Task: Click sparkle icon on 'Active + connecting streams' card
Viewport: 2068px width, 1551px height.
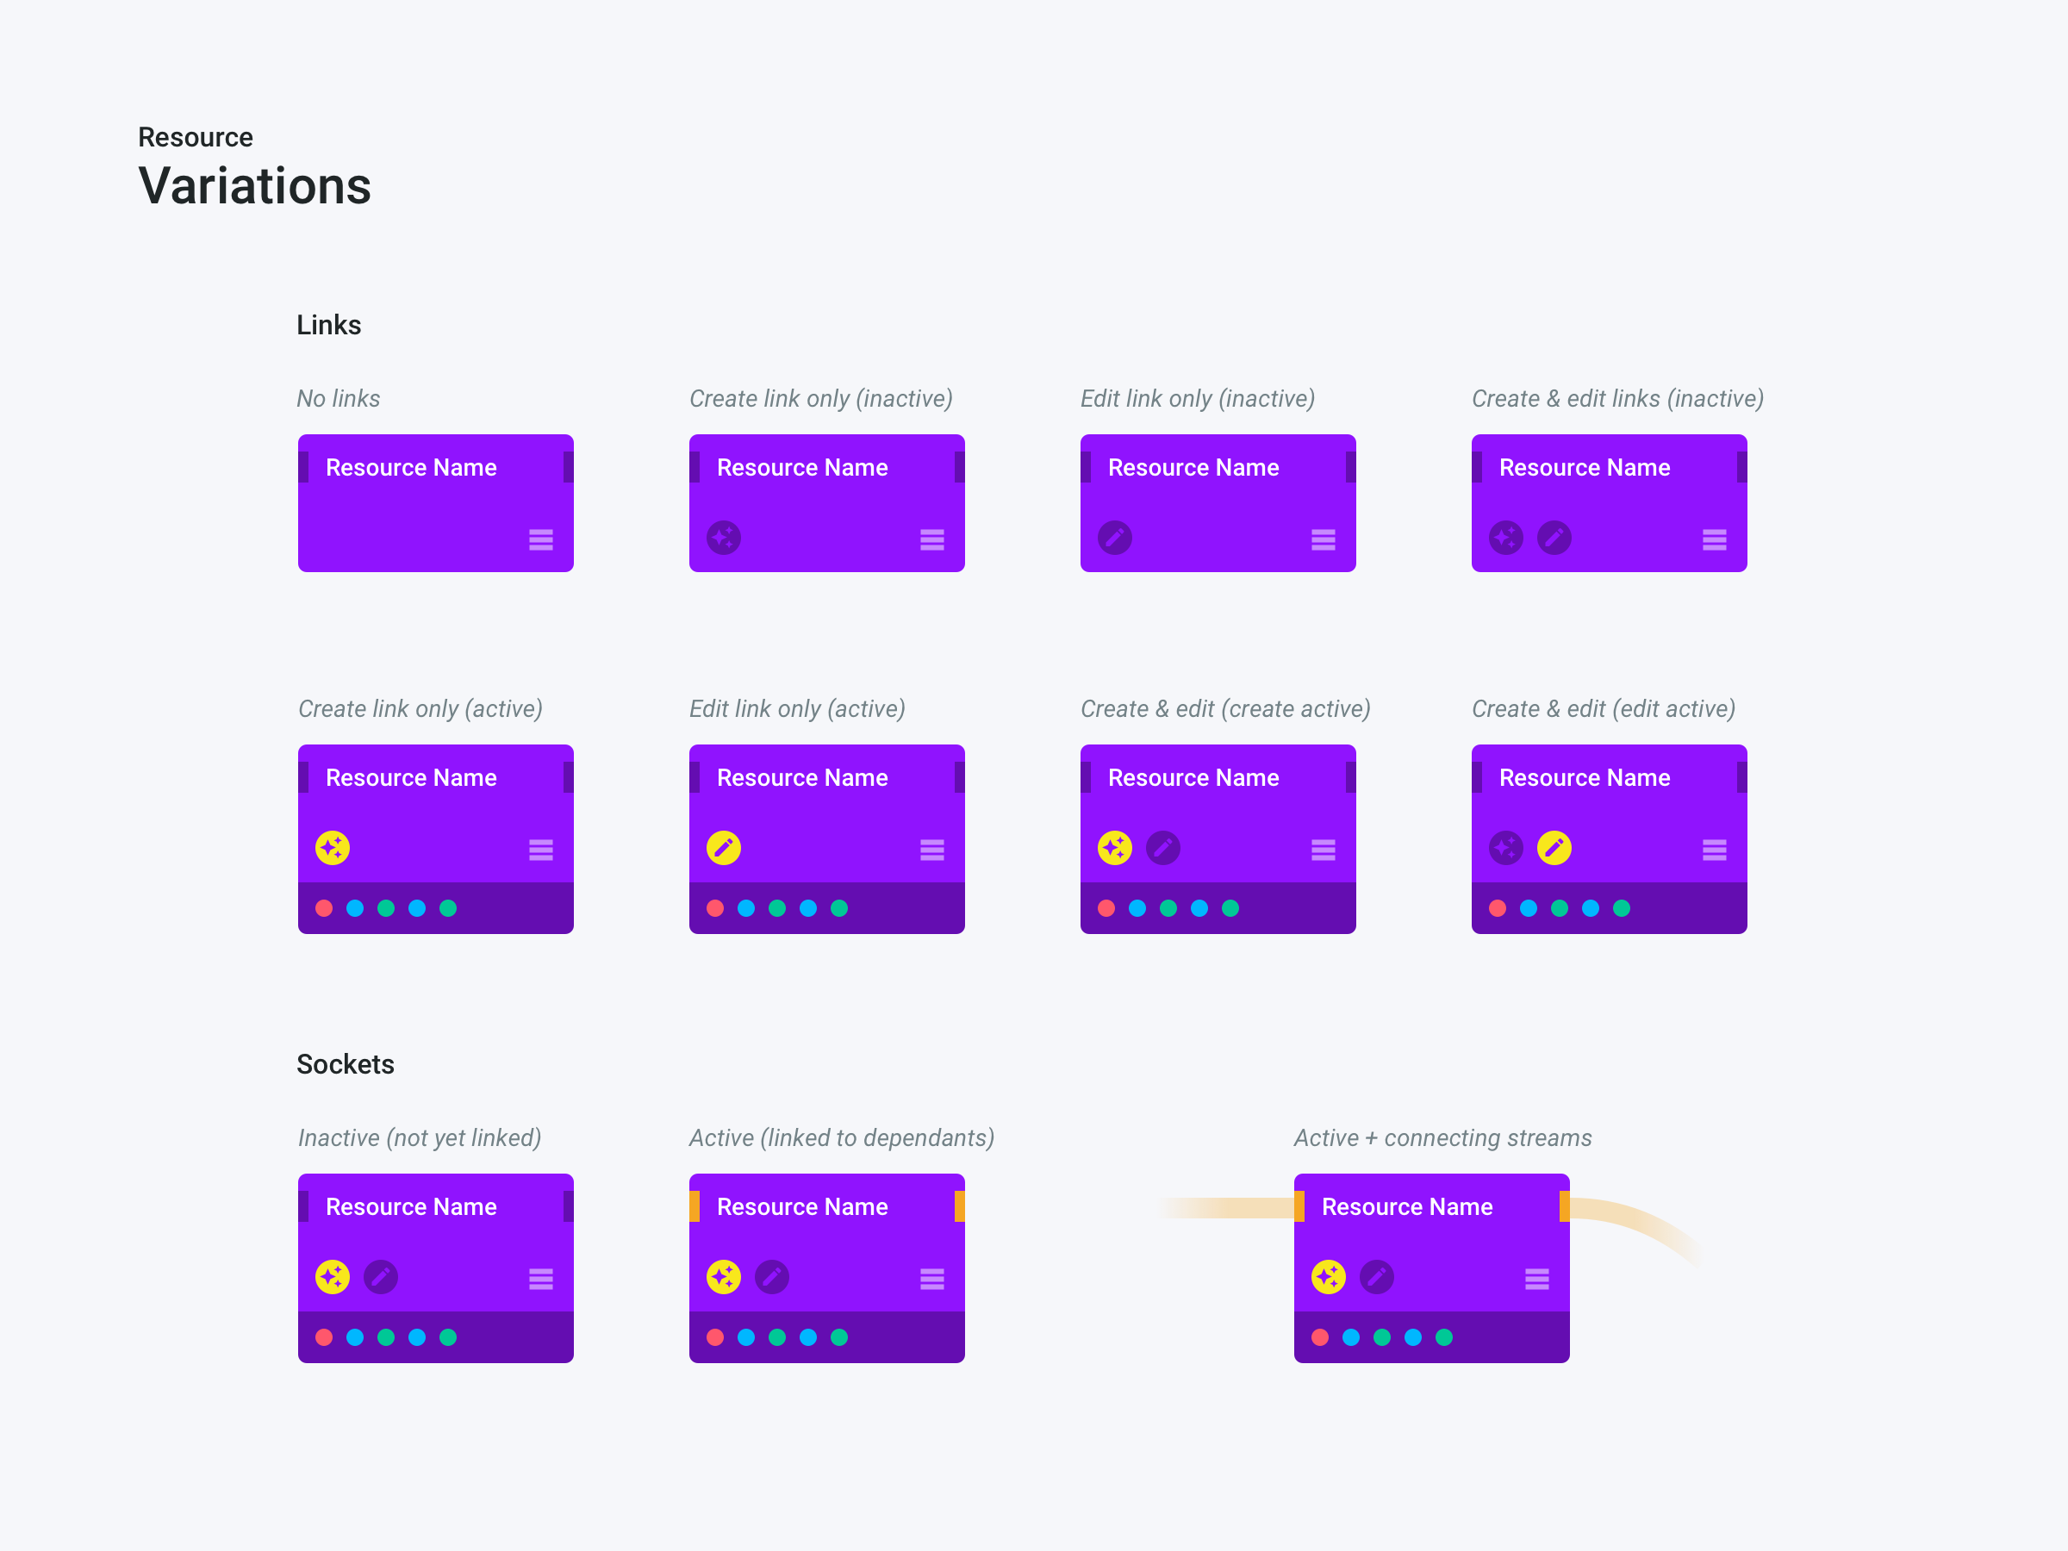Action: [1329, 1277]
